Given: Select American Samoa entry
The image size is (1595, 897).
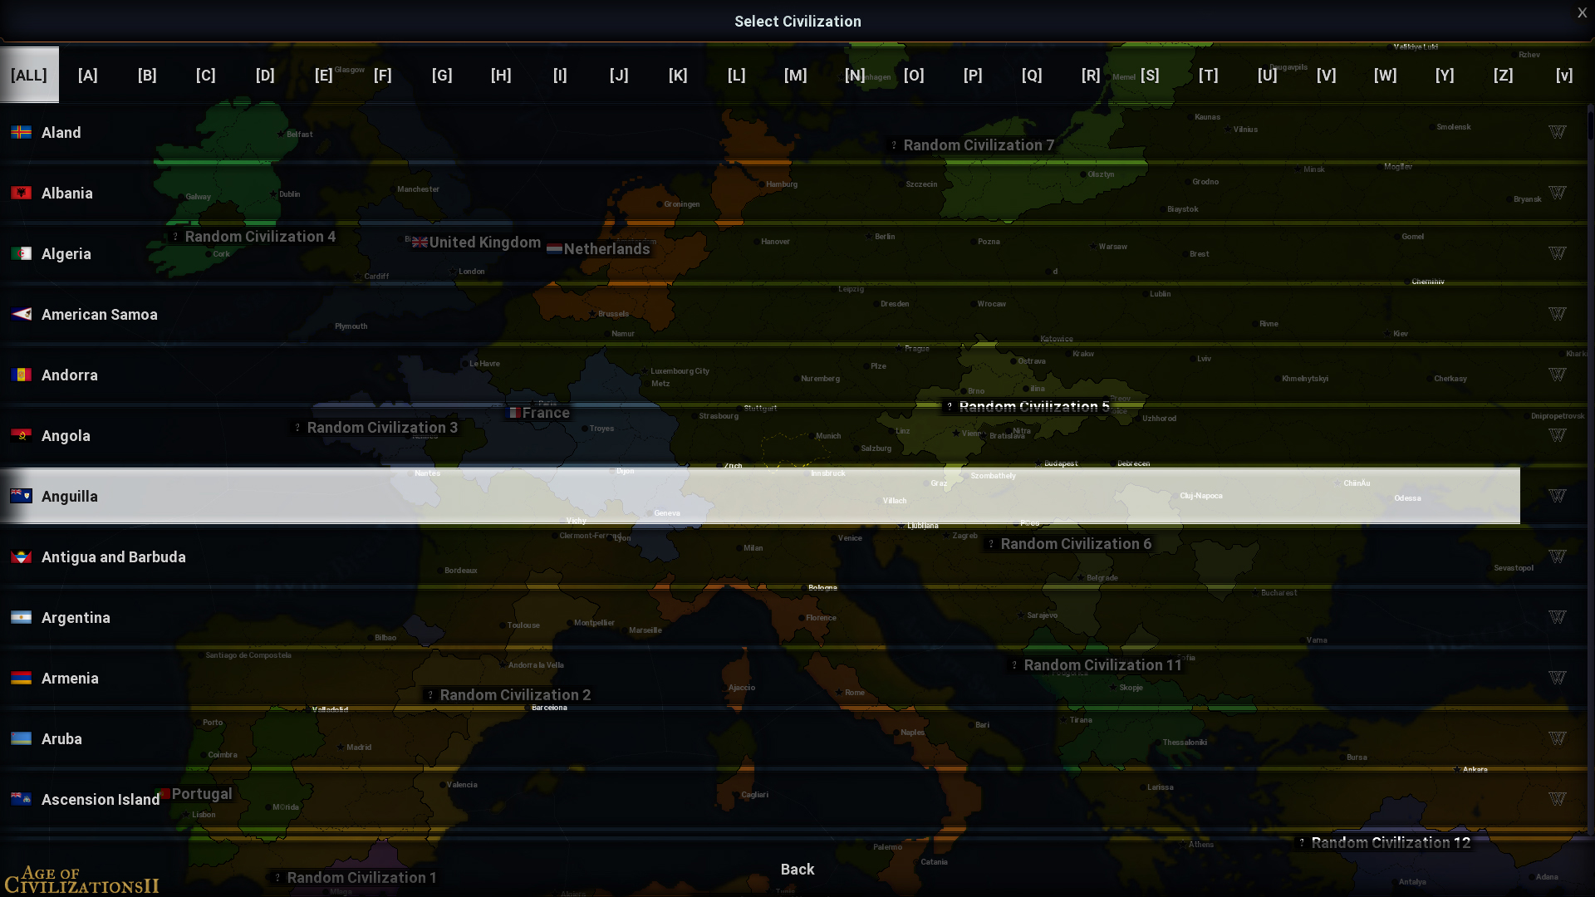Looking at the screenshot, I should tap(760, 314).
